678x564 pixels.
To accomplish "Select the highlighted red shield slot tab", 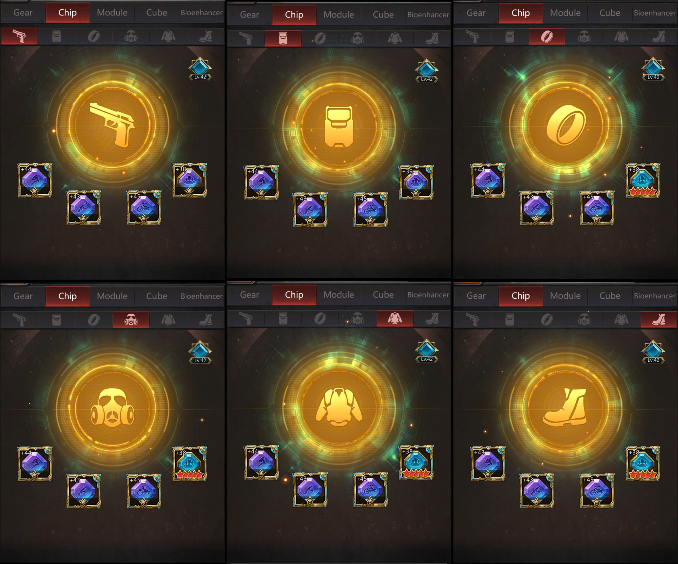I will click(283, 38).
